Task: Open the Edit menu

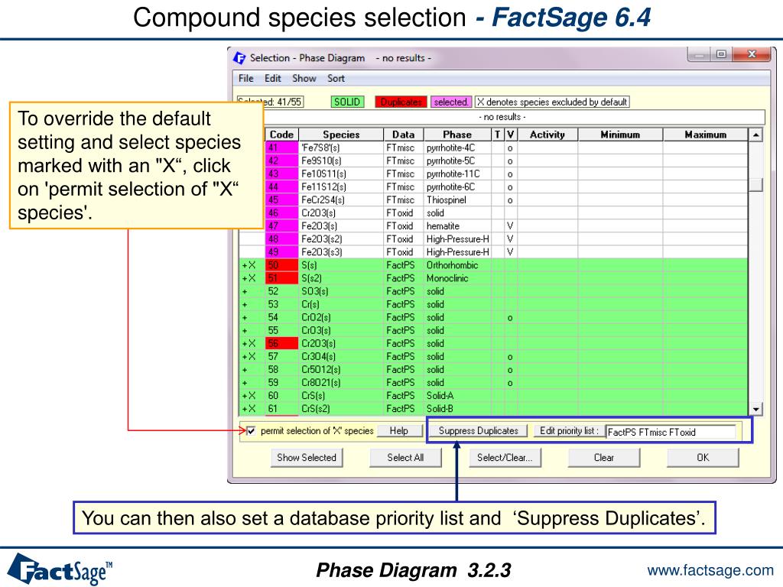Action: pyautogui.click(x=273, y=79)
